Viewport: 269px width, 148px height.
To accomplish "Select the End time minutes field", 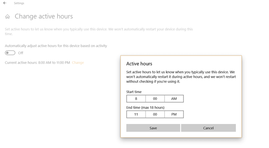I will [x=155, y=114].
